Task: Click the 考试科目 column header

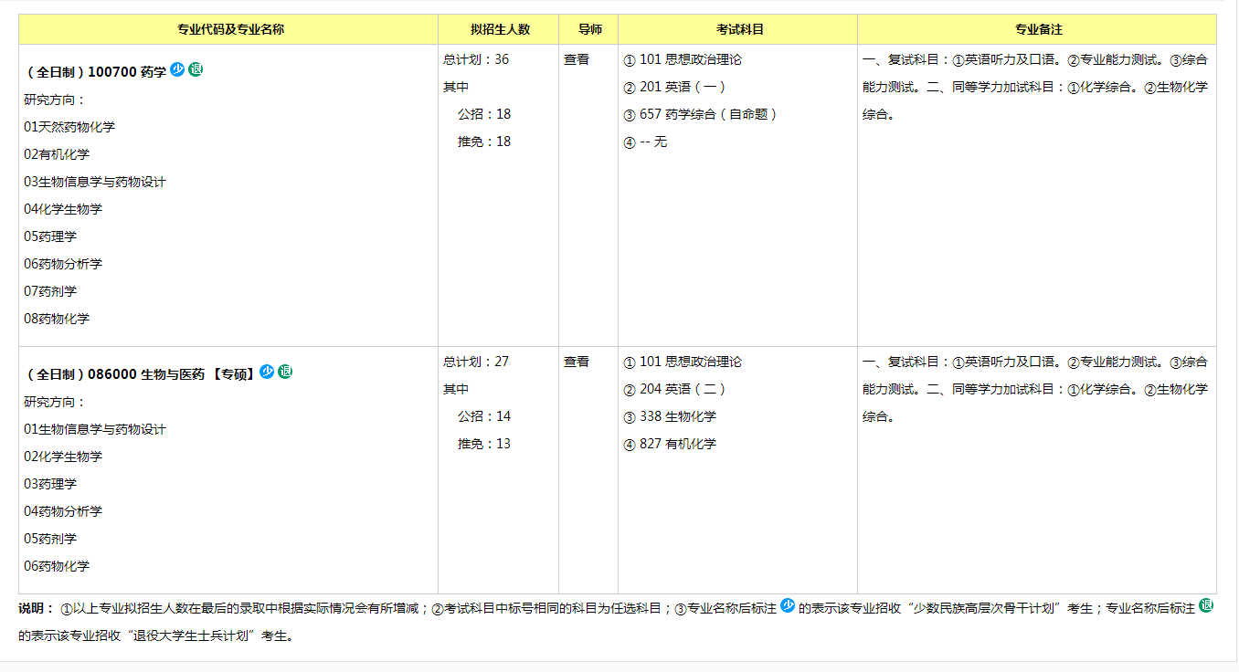Action: pos(739,29)
